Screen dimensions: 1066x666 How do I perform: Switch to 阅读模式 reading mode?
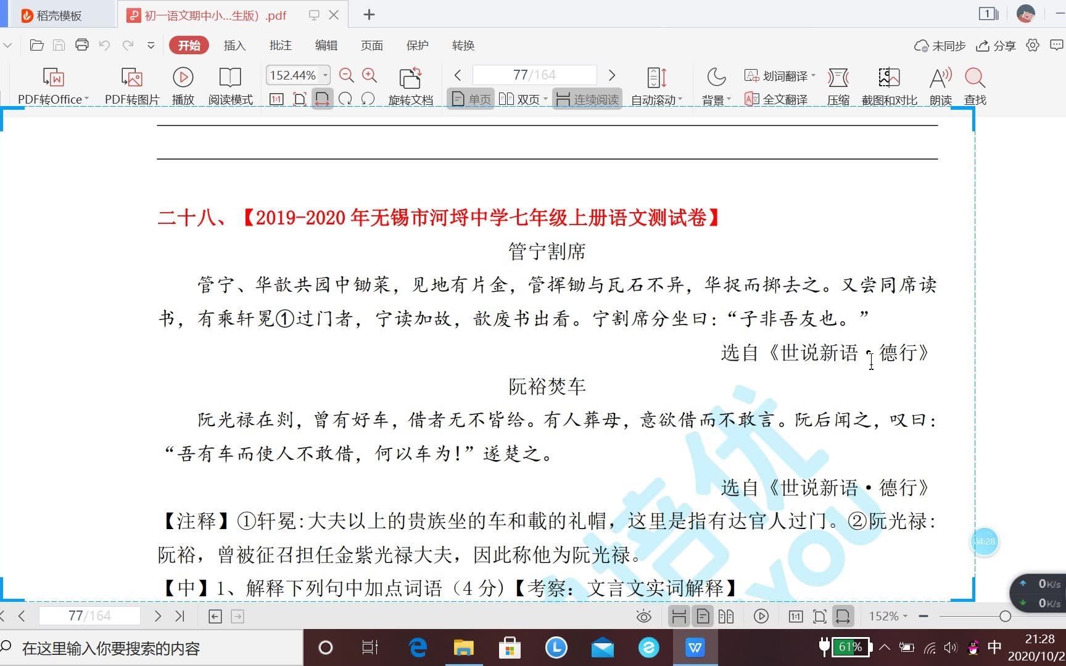(x=230, y=86)
